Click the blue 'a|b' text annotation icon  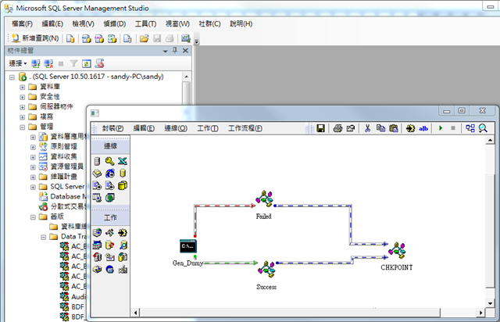click(423, 128)
